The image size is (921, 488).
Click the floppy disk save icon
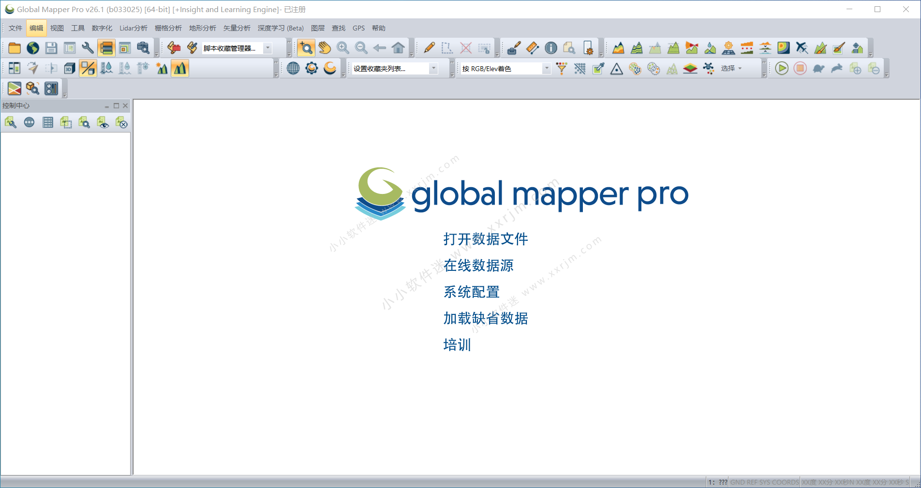pyautogui.click(x=51, y=48)
